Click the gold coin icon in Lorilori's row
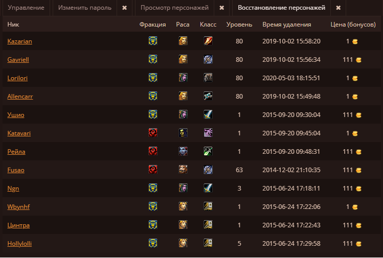The image size is (383, 258). tap(355, 78)
